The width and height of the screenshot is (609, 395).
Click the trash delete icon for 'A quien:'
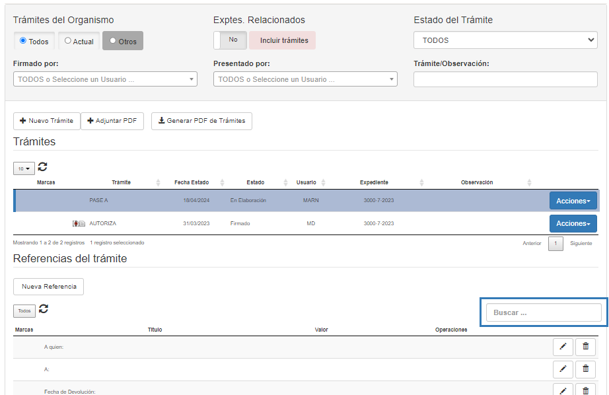point(585,347)
